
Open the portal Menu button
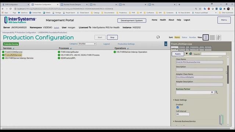coord(224,20)
